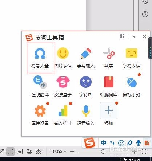Switch toolbox grid view layout
The image size is (152, 161).
coord(122,36)
